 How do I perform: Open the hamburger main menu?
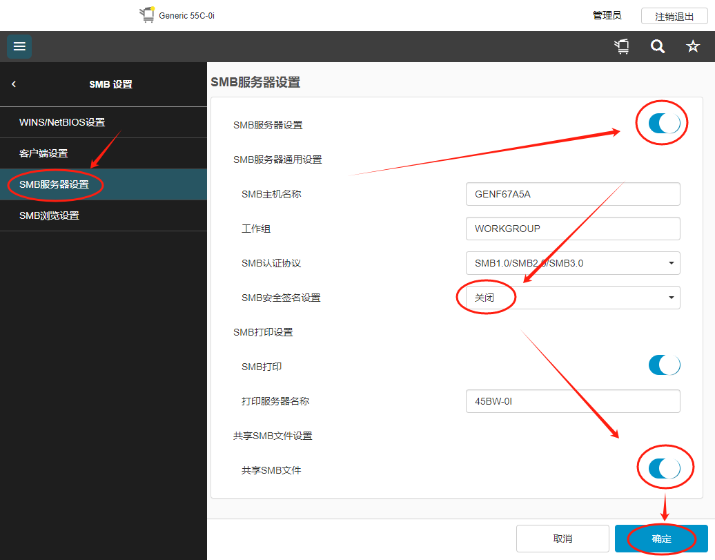19,46
